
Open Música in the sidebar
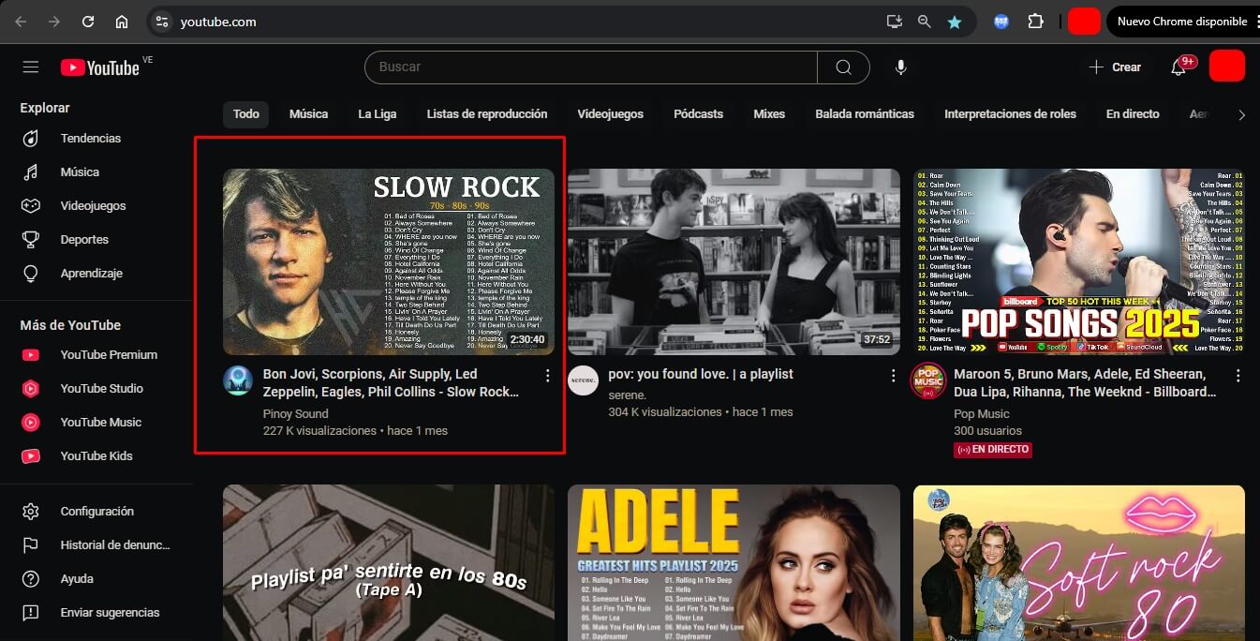pyautogui.click(x=80, y=171)
